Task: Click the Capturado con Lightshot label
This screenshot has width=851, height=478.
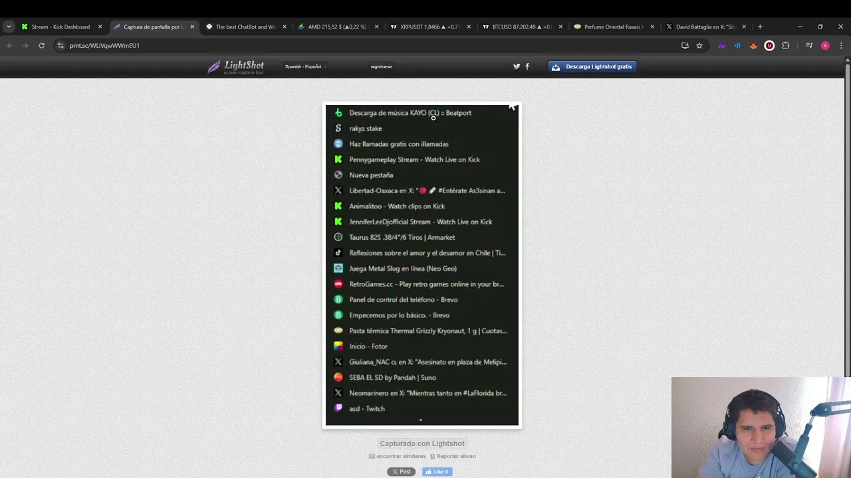Action: tap(422, 443)
